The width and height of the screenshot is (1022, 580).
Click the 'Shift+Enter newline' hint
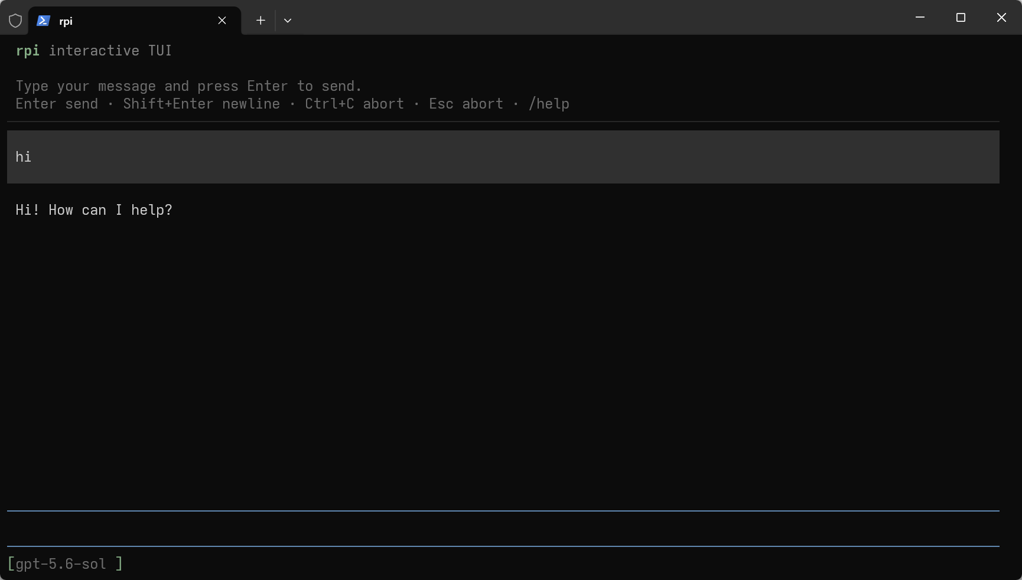[201, 104]
